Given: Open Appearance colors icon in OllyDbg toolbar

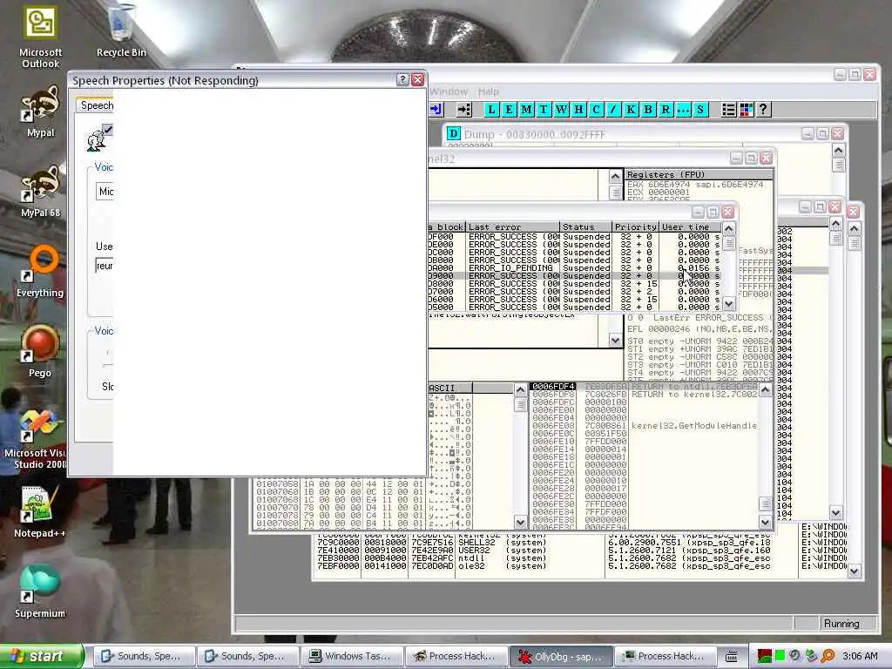Looking at the screenshot, I should pos(746,110).
